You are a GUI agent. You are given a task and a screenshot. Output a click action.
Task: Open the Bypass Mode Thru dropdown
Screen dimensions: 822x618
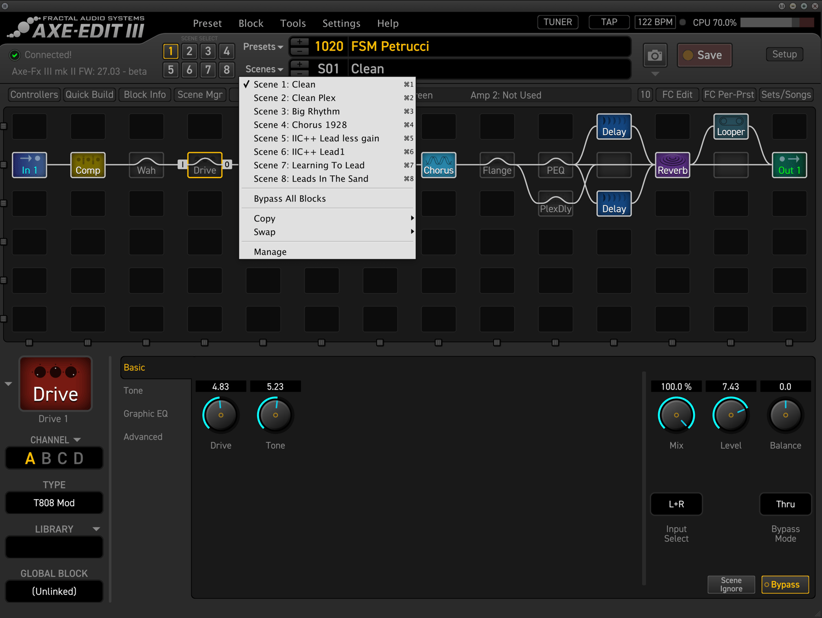pyautogui.click(x=785, y=504)
